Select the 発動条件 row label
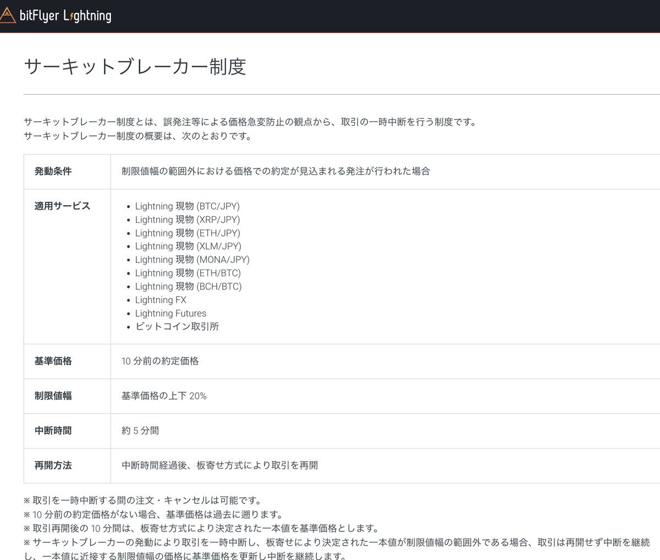The width and height of the screenshot is (660, 560). (x=53, y=171)
